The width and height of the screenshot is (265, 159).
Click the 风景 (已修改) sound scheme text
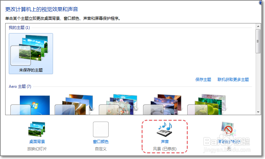click(165, 149)
